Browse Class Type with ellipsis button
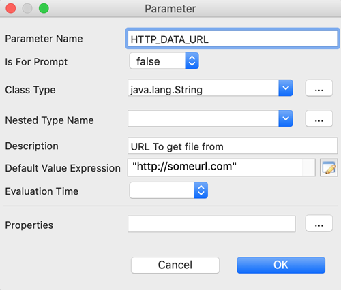Screen dimensions: 341x290 pyautogui.click(x=319, y=88)
